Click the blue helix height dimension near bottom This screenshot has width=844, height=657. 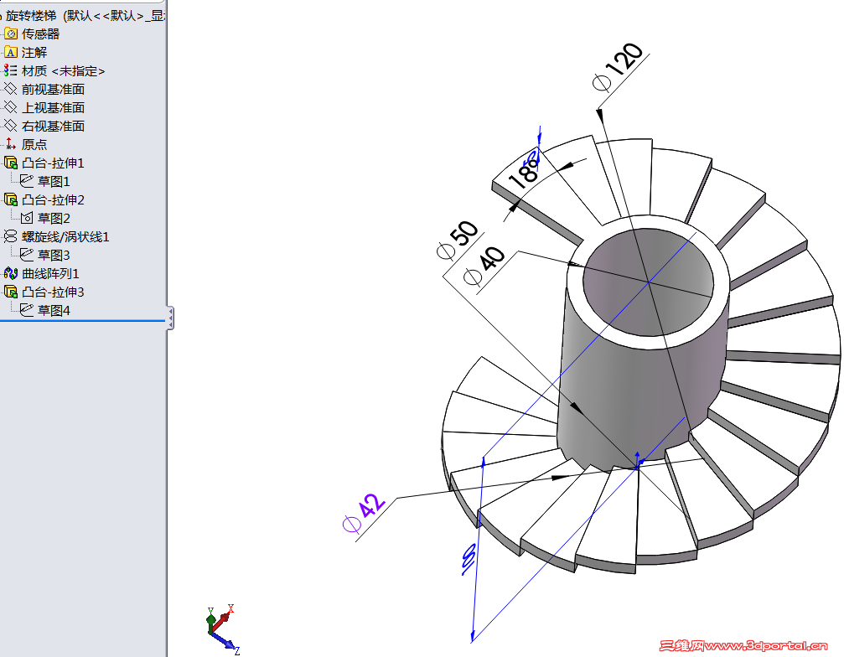469,558
